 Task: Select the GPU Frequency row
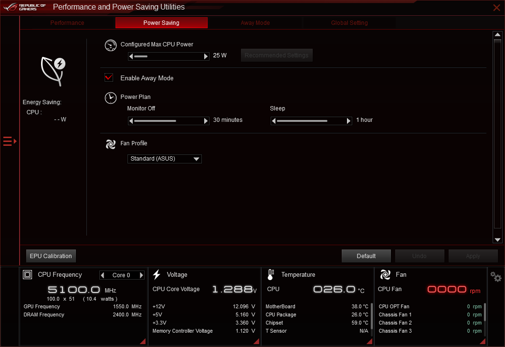pyautogui.click(x=83, y=306)
